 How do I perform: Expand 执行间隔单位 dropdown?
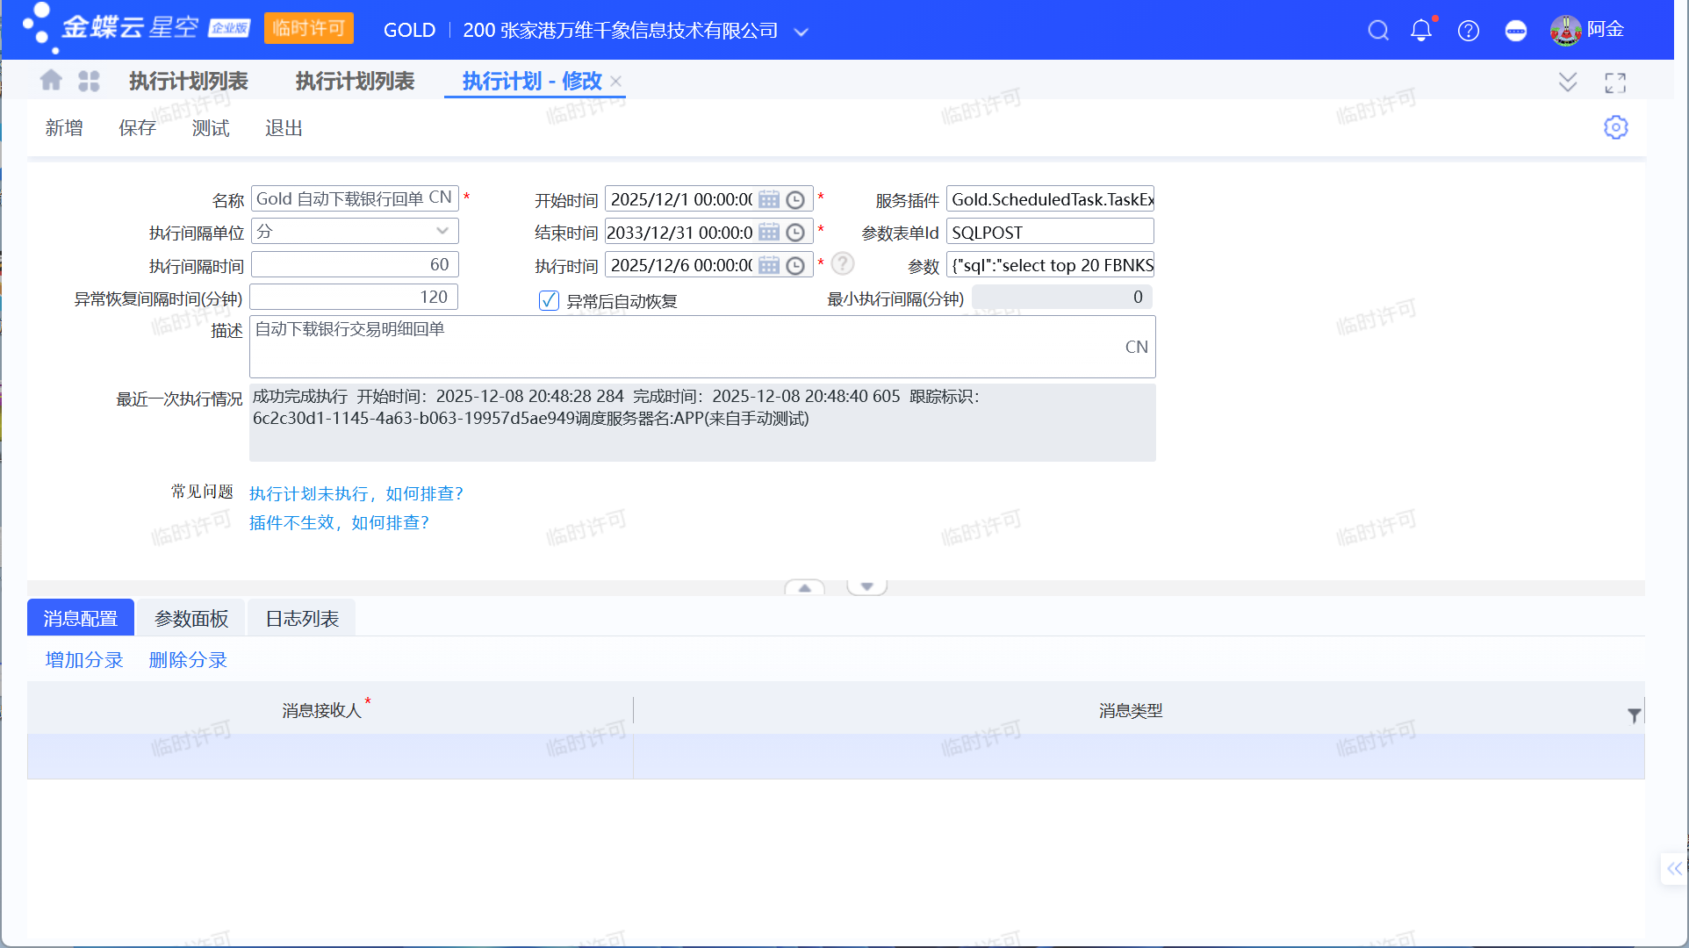pos(442,231)
